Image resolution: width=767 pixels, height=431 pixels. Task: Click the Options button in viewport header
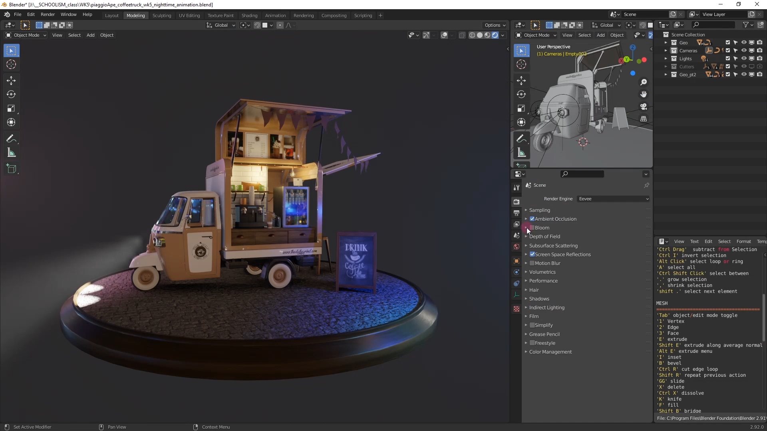(x=495, y=25)
